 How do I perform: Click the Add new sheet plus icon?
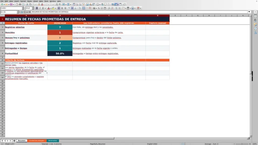(14, 141)
